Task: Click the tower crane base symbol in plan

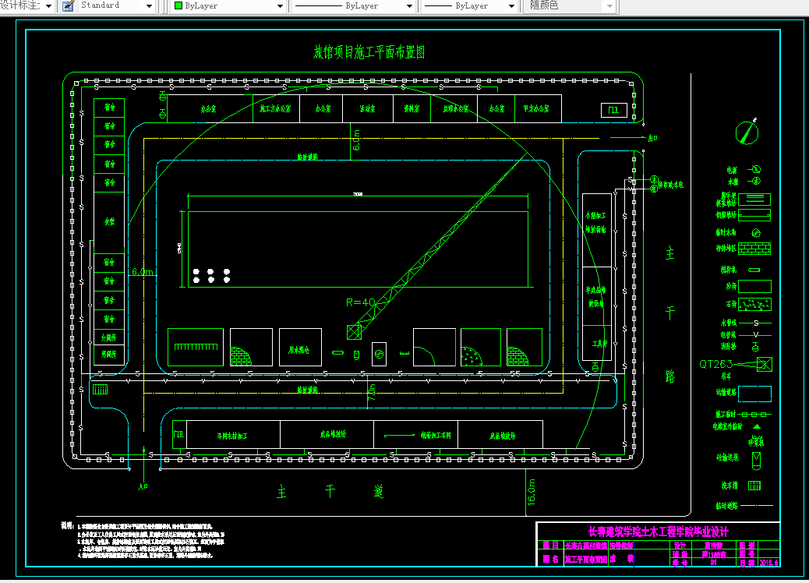Action: [354, 332]
